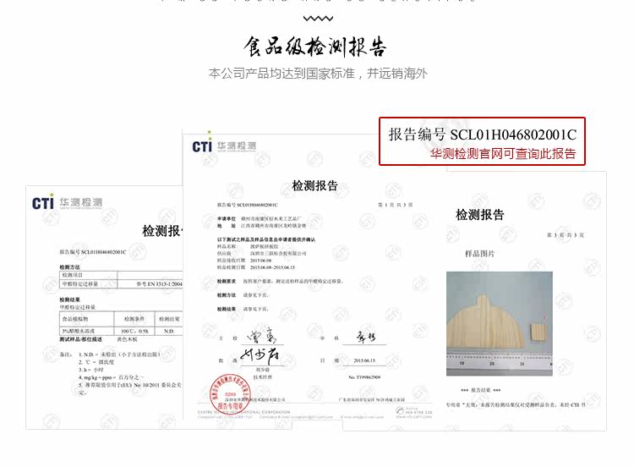634x467 pixels.
Task: Click 华测检测 name beside left report's CTI logo
Action: [81, 202]
